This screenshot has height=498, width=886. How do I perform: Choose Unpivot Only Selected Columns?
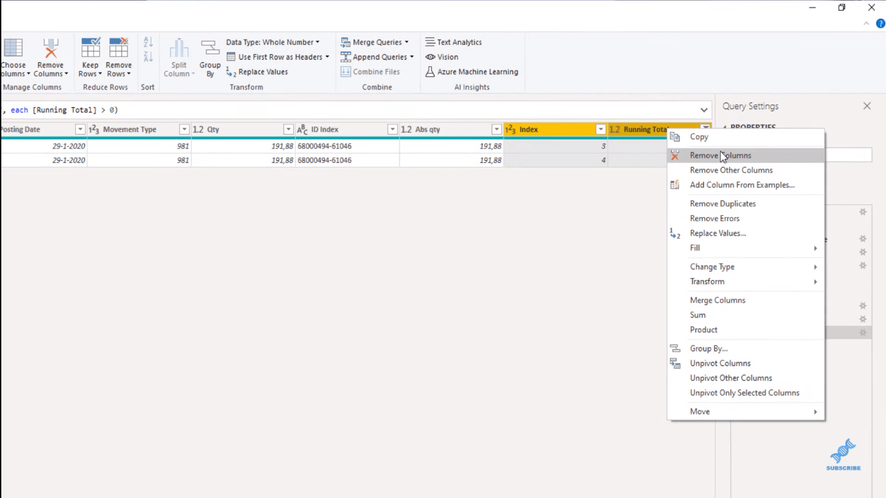click(x=746, y=393)
